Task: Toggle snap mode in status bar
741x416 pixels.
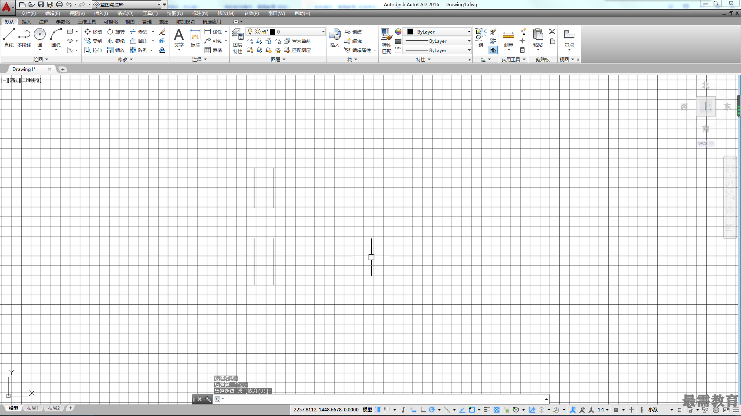Action: [x=387, y=409]
